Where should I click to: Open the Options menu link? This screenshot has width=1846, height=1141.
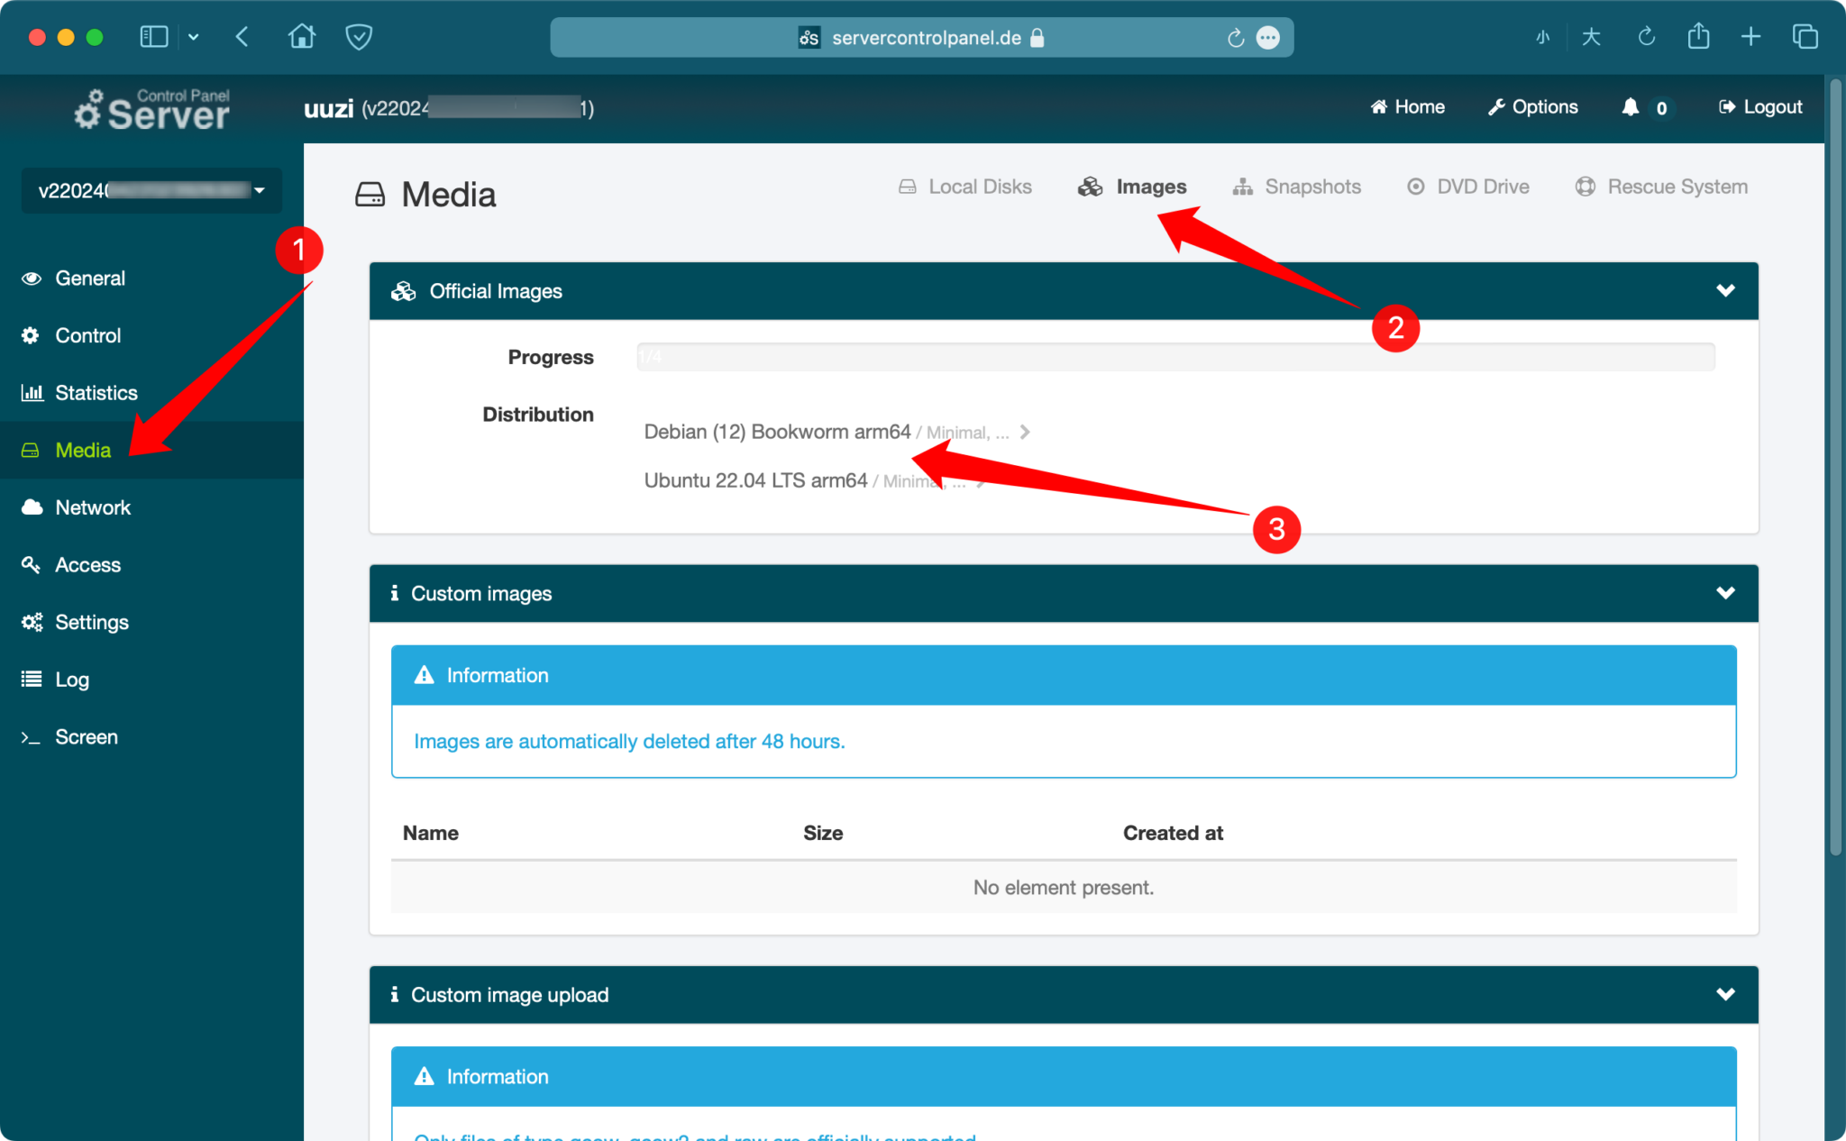click(x=1533, y=107)
